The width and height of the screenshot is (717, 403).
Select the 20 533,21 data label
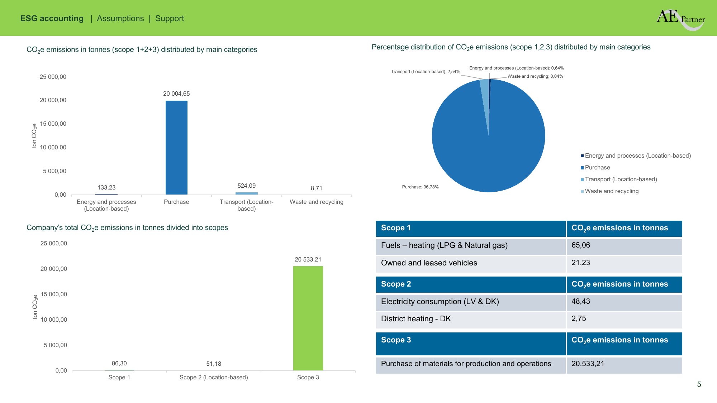(308, 259)
